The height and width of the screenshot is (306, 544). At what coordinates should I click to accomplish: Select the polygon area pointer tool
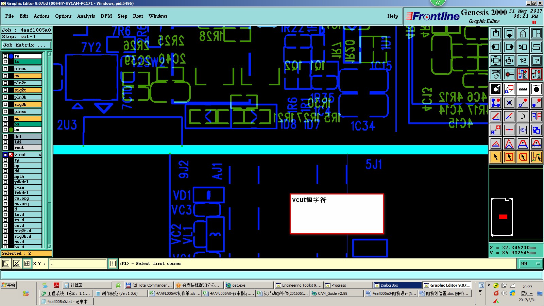click(523, 157)
